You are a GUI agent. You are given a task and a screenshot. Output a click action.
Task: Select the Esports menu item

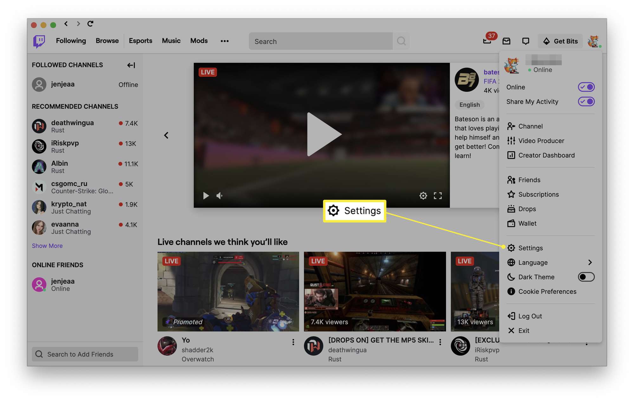(140, 41)
